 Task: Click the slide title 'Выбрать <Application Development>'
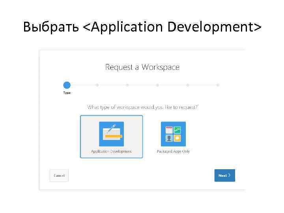142,27
